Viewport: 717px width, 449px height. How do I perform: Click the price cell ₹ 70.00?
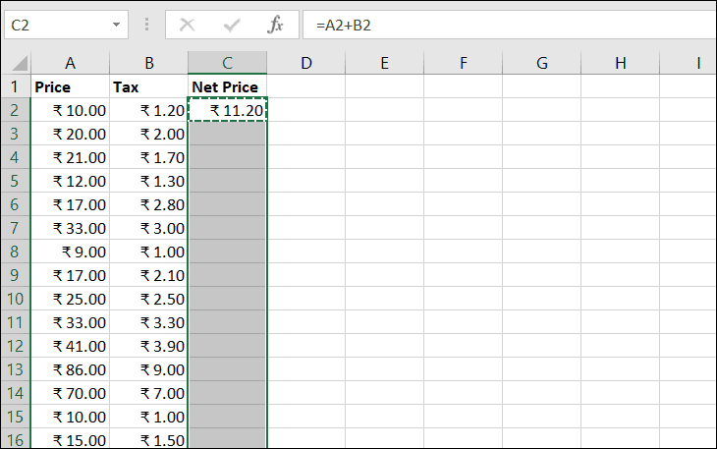70,393
